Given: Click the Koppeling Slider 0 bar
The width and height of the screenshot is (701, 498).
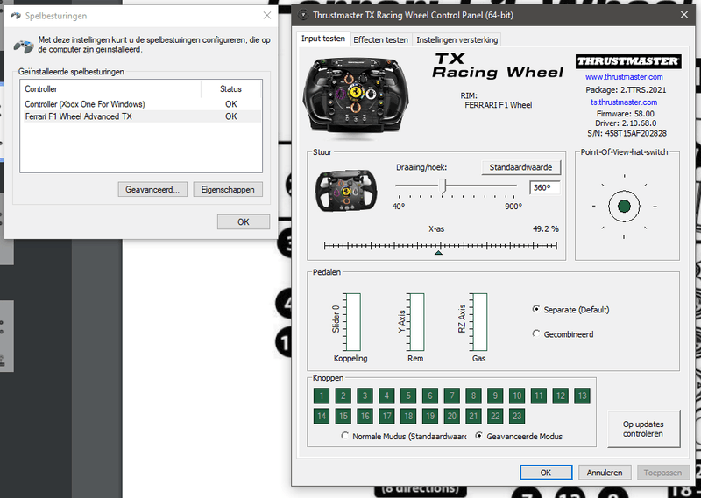Looking at the screenshot, I should click(353, 322).
